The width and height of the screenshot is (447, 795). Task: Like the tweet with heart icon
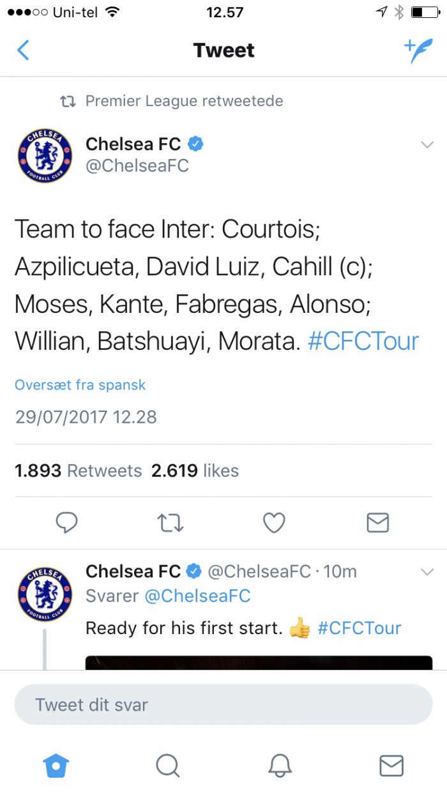pos(274,523)
